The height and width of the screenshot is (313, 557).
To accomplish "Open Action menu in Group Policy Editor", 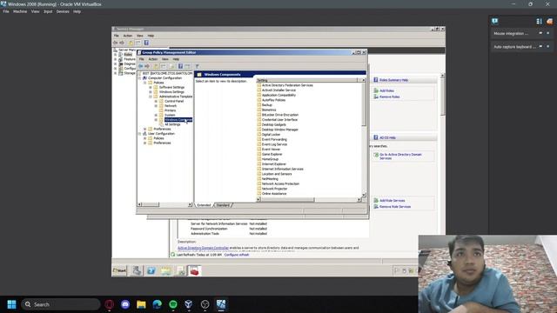I will pyautogui.click(x=153, y=59).
